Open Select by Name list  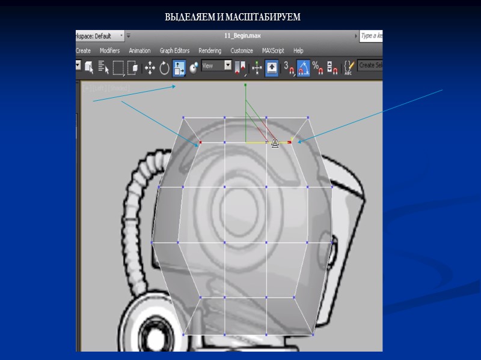103,67
